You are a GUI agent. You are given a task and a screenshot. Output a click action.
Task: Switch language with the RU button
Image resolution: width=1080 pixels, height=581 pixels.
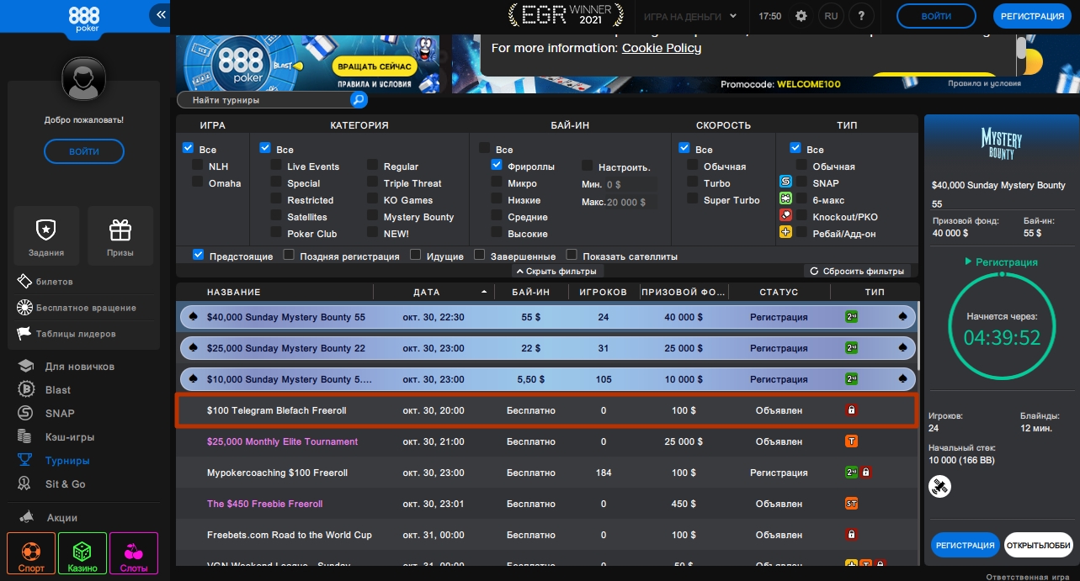tap(831, 16)
